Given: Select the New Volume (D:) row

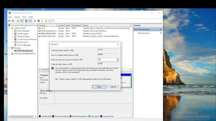Looking at the screenshot, I should pyautogui.click(x=85, y=34).
